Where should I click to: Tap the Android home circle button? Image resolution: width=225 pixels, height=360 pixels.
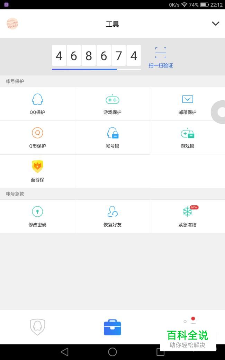(x=112, y=352)
